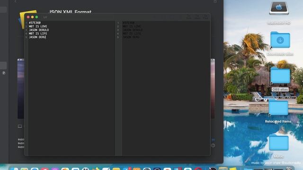This screenshot has height=170, width=303.
Task: Click the '#37E360' line in left editor pane
Action: tap(35, 23)
